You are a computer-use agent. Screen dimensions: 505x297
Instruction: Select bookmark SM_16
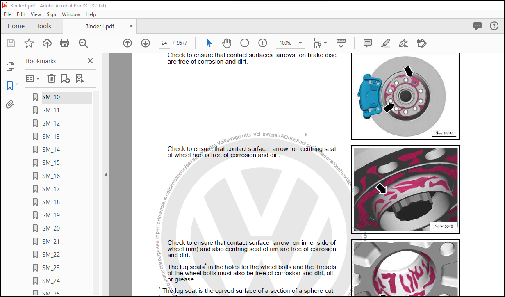click(x=51, y=176)
